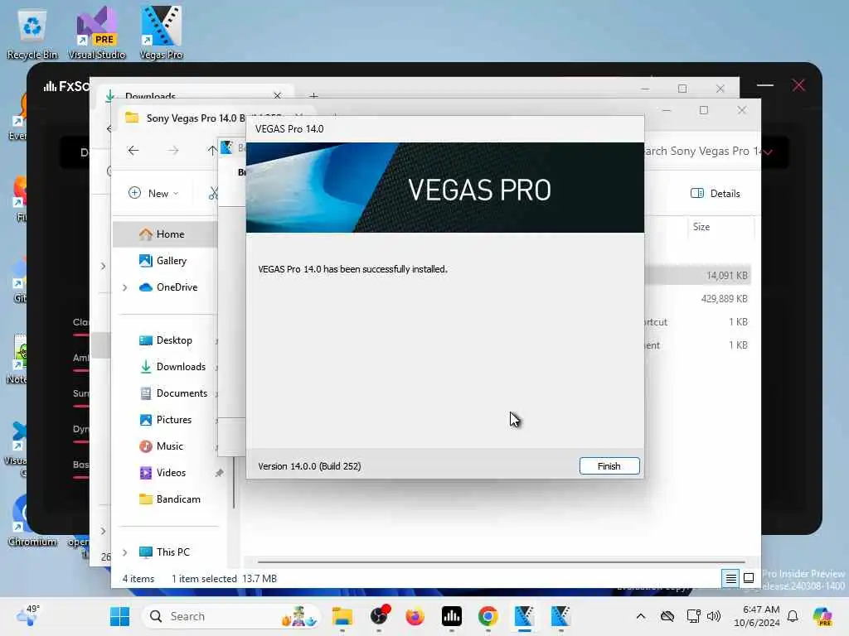Close the FxSound window with red X
849x636 pixels.
pos(798,85)
